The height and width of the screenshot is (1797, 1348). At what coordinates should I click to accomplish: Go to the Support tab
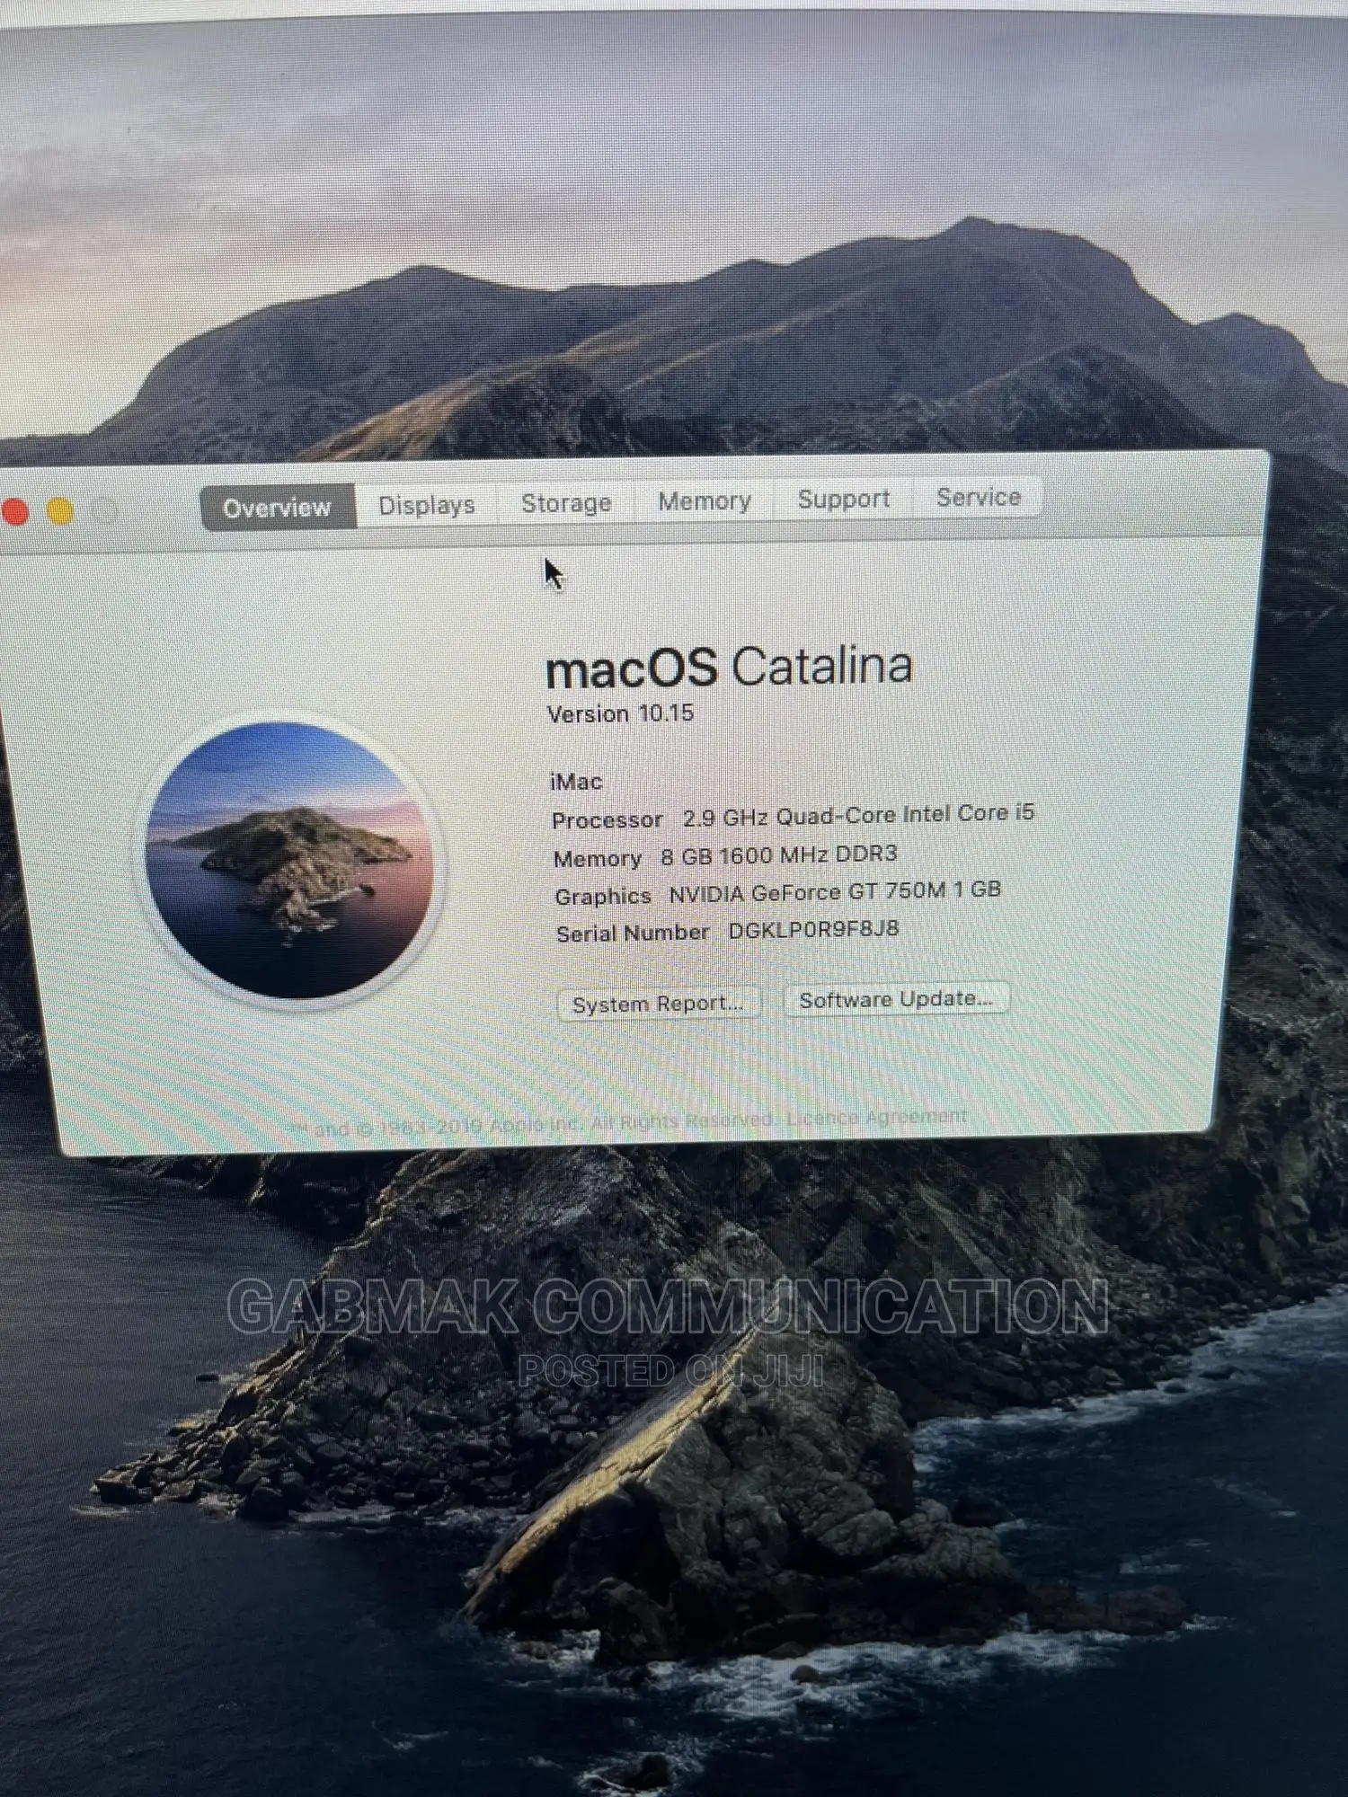844,499
